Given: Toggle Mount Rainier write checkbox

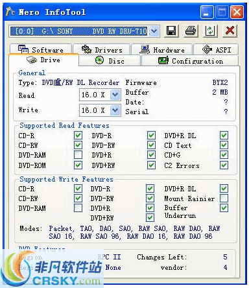Looking at the screenshot, I should [x=224, y=198].
